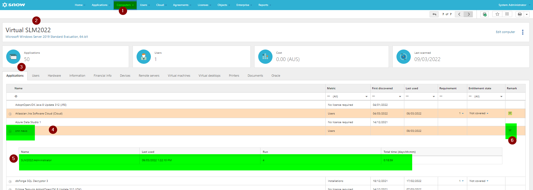Click the W remark icon for Atlassian Jira
Screen dimensions: 533x190
click(510, 113)
